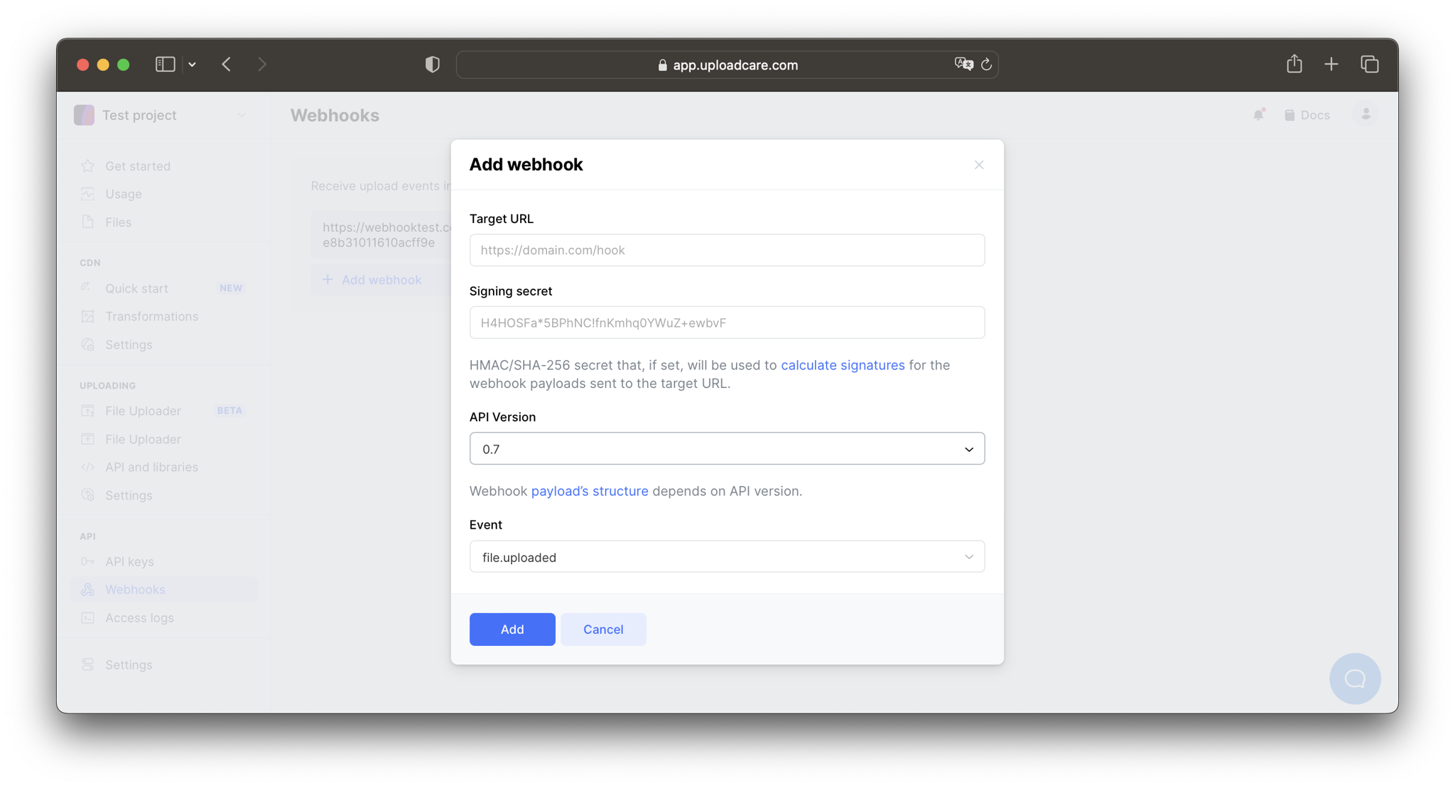Click the Safari privacy shield icon
Screen dimensions: 1455x788
432,65
